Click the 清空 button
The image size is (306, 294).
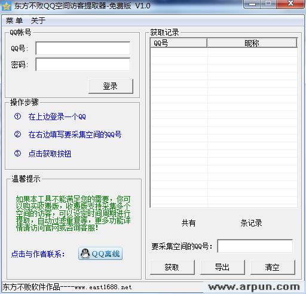point(273,267)
